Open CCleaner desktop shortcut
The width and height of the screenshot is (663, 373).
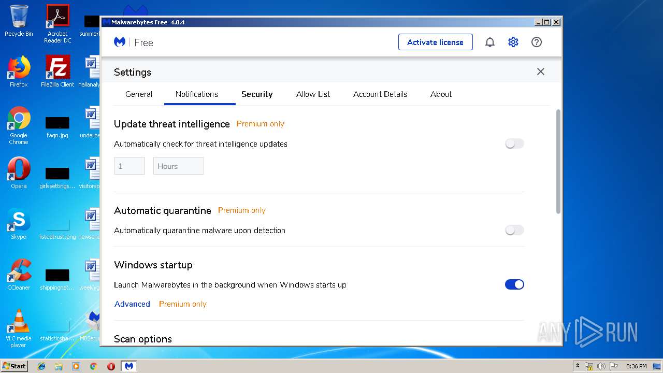point(19,275)
